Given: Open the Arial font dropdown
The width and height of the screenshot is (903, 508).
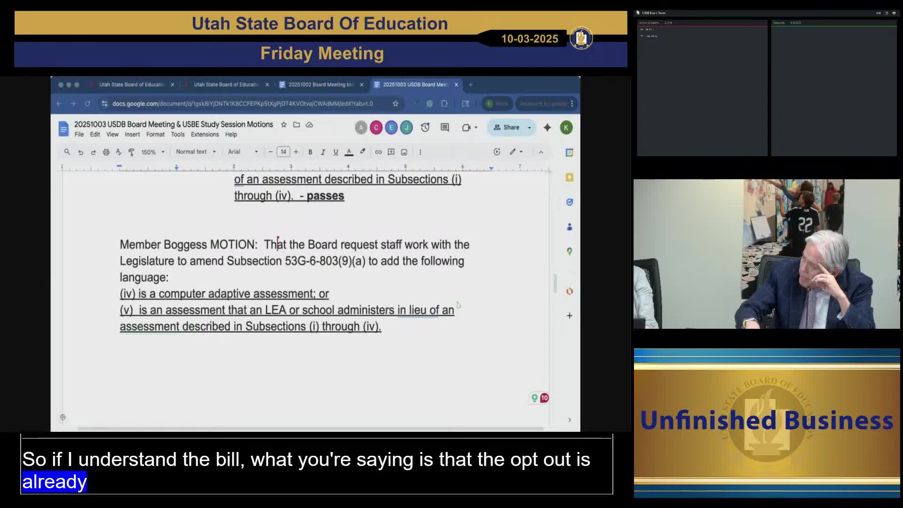Looking at the screenshot, I should point(243,152).
